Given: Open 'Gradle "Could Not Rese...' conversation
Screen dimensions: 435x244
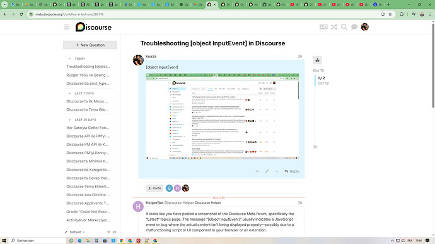Looking at the screenshot, I should (88, 212).
